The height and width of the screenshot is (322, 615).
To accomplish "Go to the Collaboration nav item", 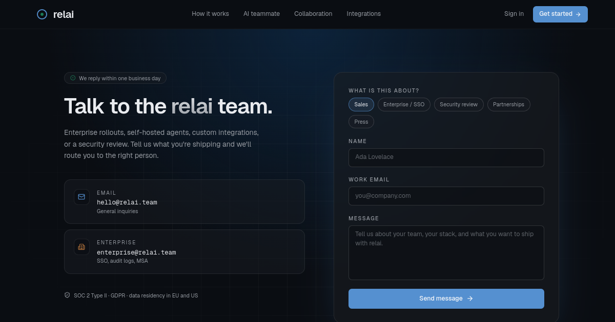I will coord(313,14).
